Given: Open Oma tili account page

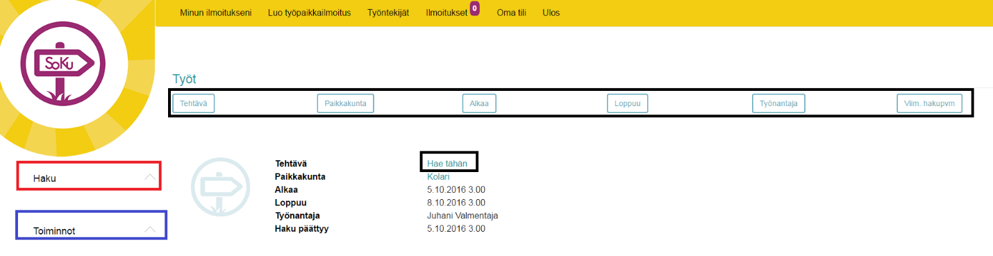Looking at the screenshot, I should (512, 12).
